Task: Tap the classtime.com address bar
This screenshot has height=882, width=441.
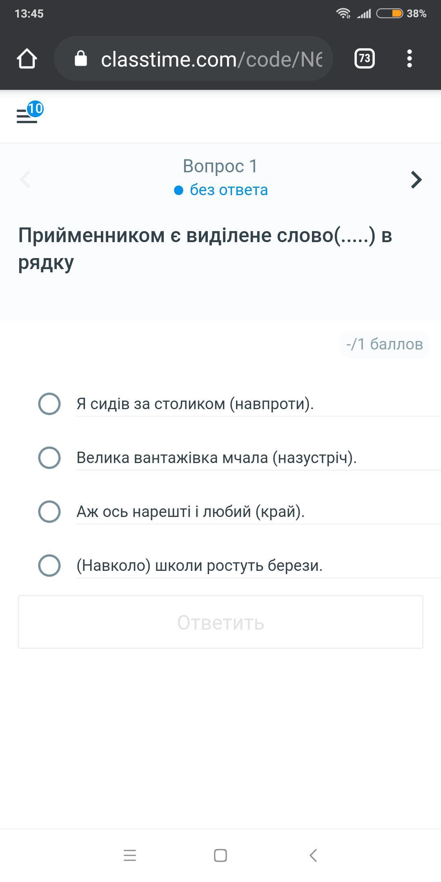Action: pyautogui.click(x=212, y=59)
